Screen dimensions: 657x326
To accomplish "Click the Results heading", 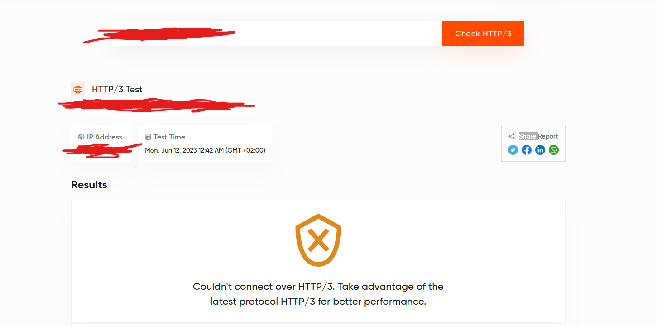I will (89, 185).
